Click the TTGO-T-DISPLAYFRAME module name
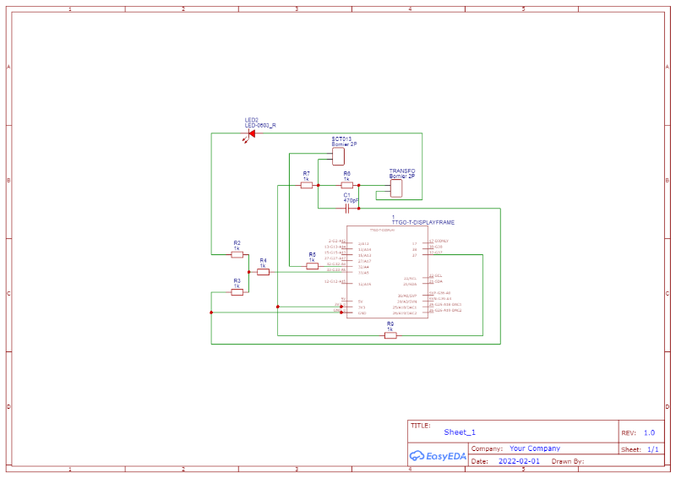The height and width of the screenshot is (478, 676). click(423, 222)
